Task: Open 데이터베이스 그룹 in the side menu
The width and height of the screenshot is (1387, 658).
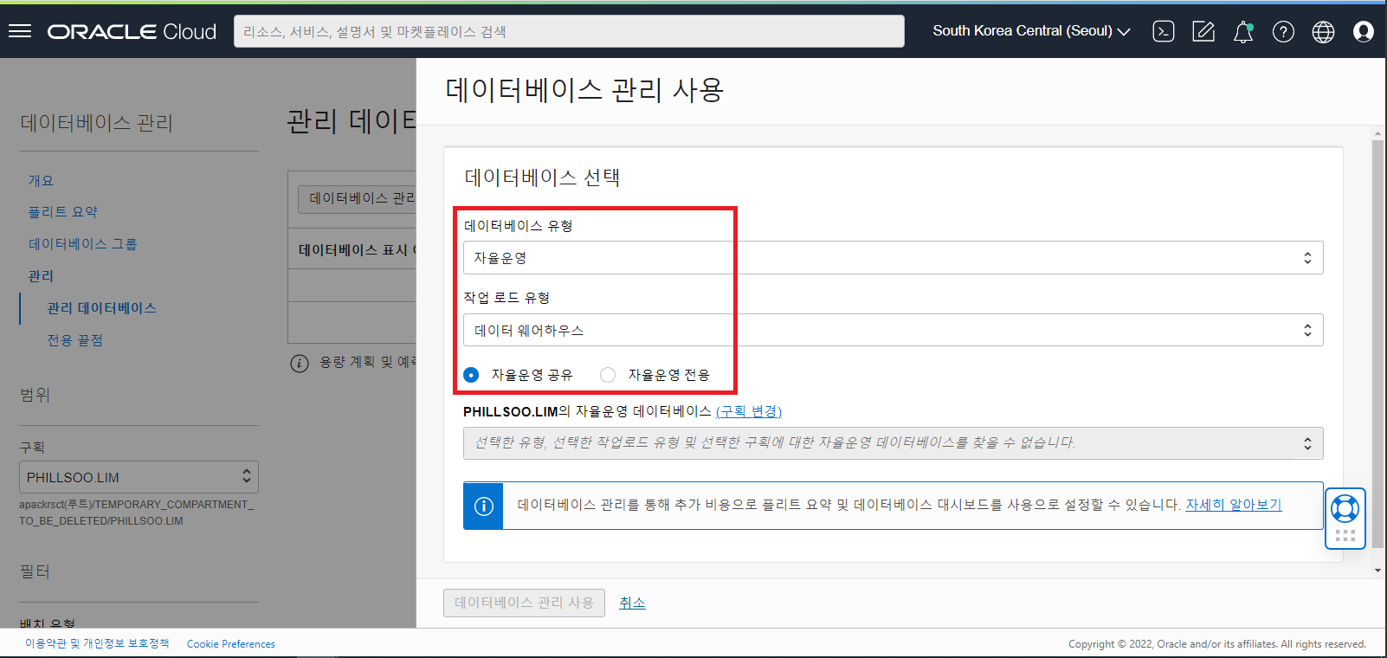Action: point(82,244)
